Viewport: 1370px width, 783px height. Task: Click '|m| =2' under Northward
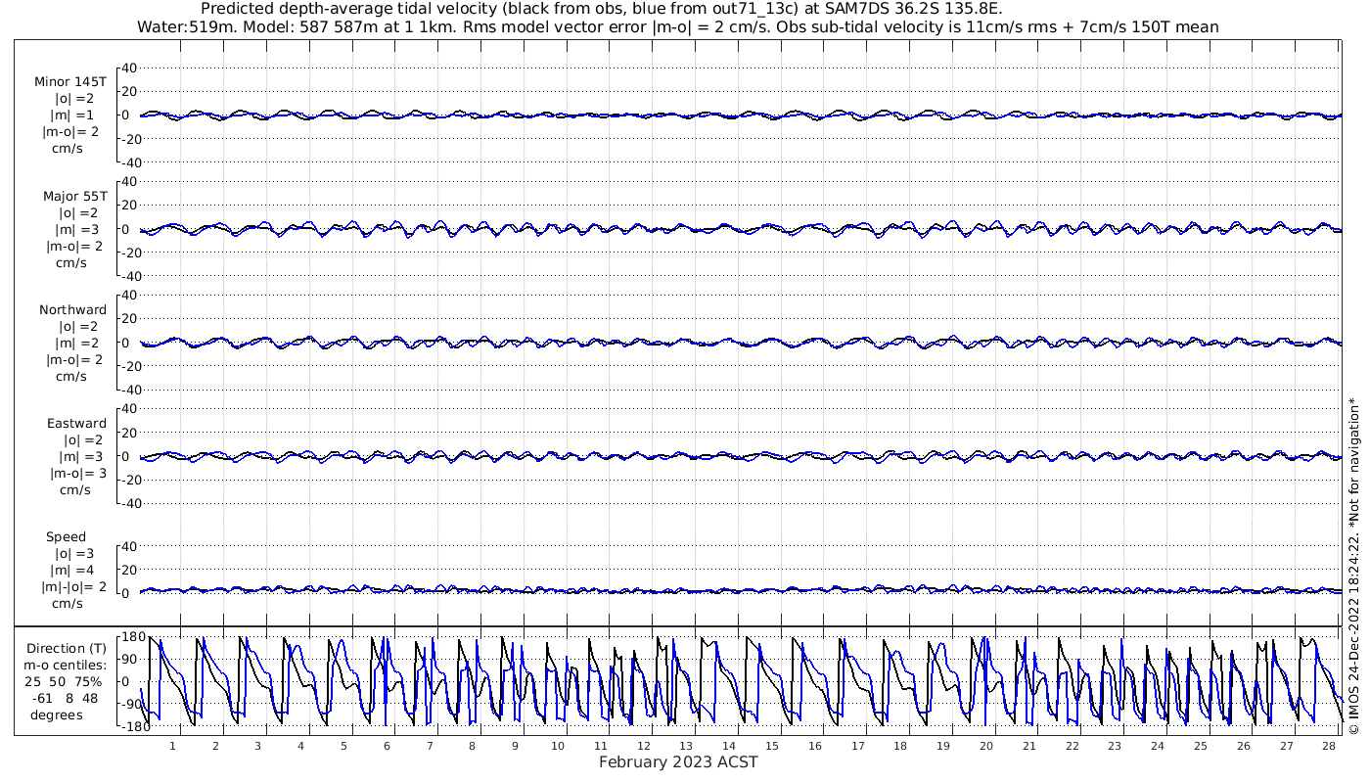tap(77, 343)
